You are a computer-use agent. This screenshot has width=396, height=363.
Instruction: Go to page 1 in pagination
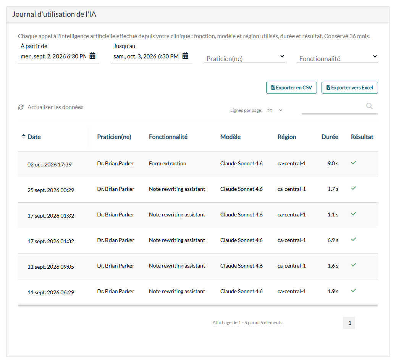point(349,323)
